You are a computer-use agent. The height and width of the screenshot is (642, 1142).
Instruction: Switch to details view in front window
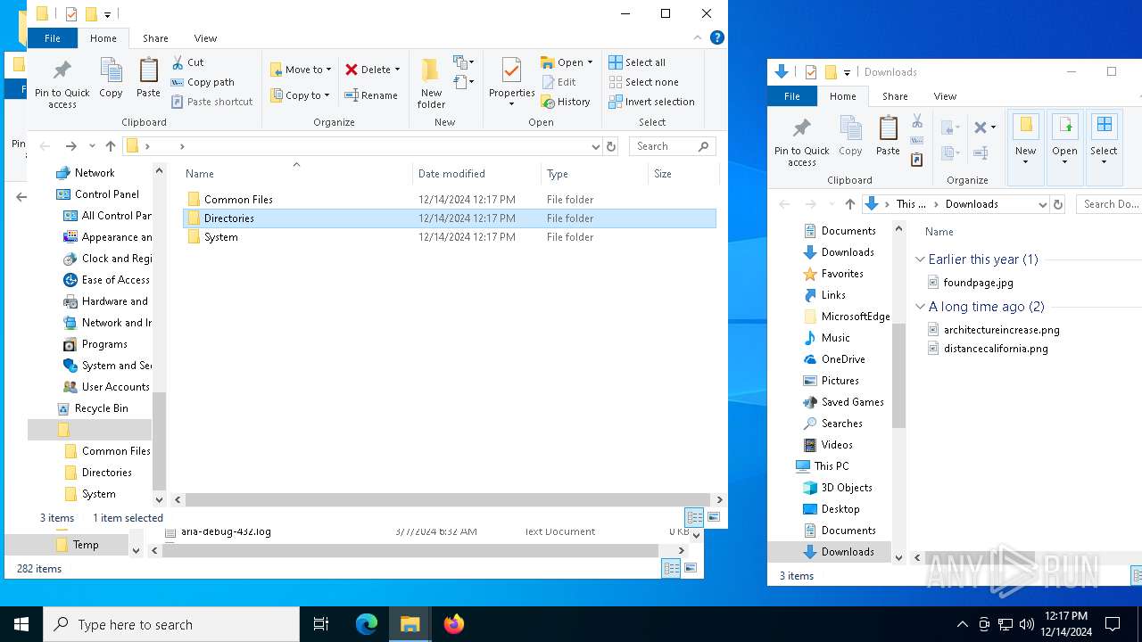tap(693, 517)
